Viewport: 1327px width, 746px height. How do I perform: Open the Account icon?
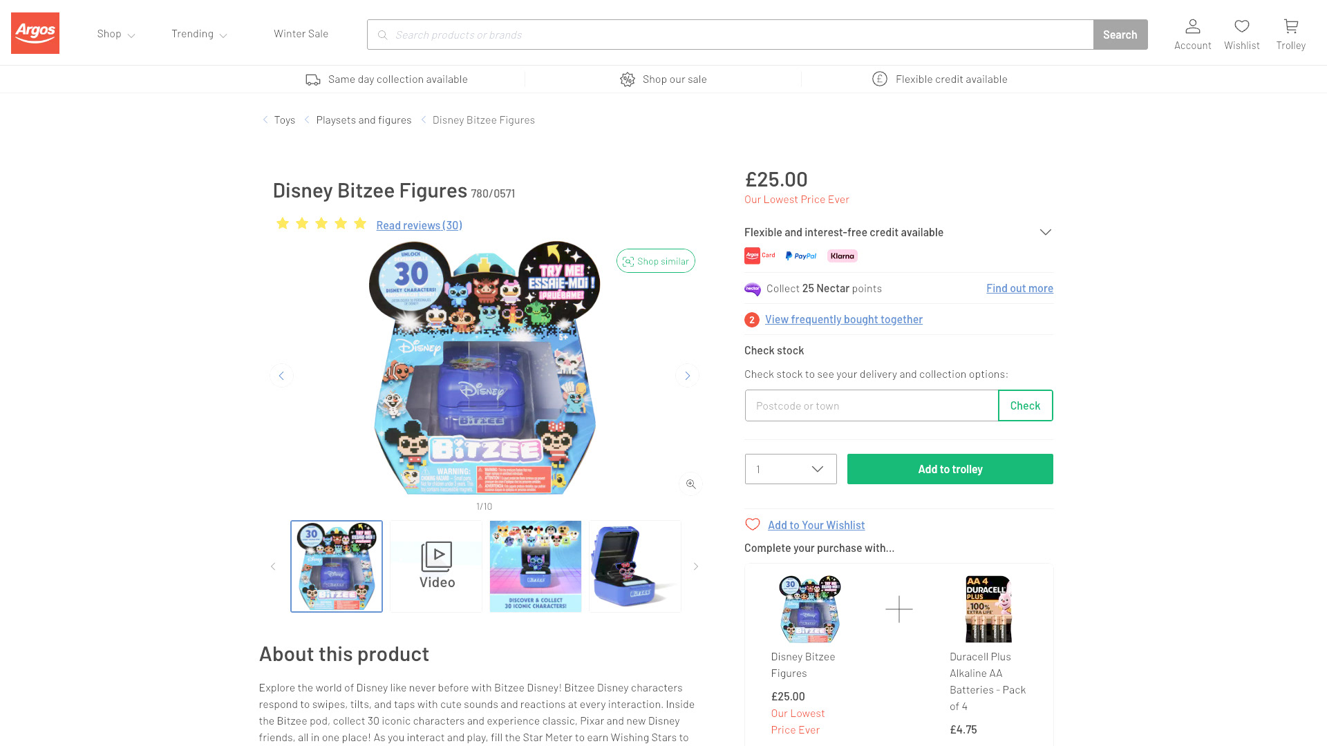point(1192,34)
